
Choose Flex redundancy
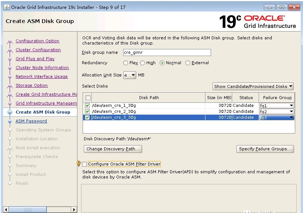(126, 63)
